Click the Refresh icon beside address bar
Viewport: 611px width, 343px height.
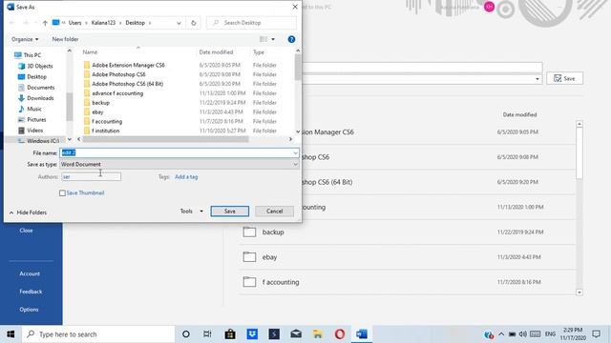click(193, 23)
